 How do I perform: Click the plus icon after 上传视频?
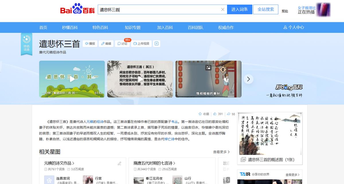(157, 44)
